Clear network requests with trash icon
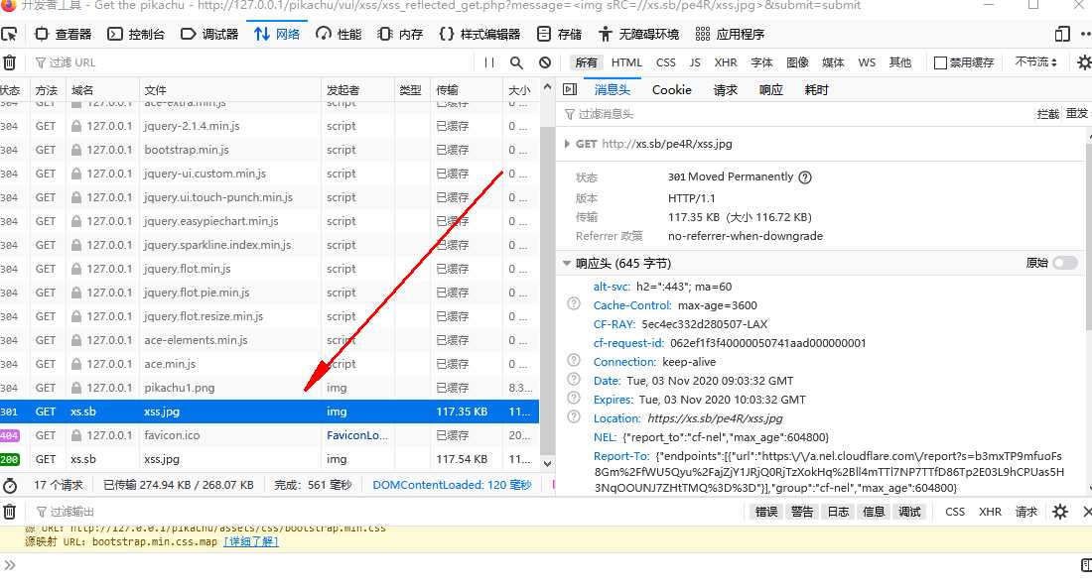 pos(9,62)
